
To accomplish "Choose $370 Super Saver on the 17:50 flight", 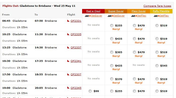I will click(x=112, y=79).
